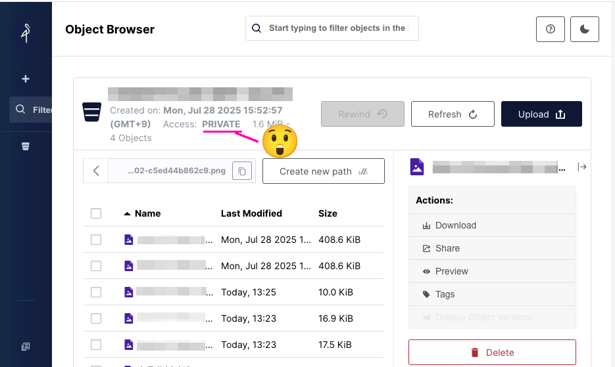Image resolution: width=615 pixels, height=367 pixels.
Task: Click the magnifier icon in search field
Action: pyautogui.click(x=257, y=28)
